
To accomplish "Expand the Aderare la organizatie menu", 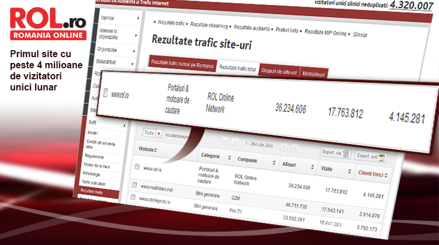I will [x=118, y=34].
